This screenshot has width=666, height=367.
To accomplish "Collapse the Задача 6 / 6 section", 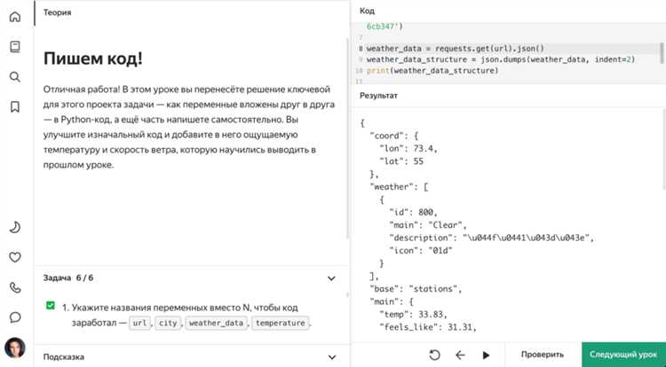I will (x=331, y=278).
